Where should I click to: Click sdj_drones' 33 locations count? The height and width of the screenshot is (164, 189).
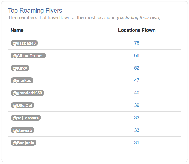(137, 118)
